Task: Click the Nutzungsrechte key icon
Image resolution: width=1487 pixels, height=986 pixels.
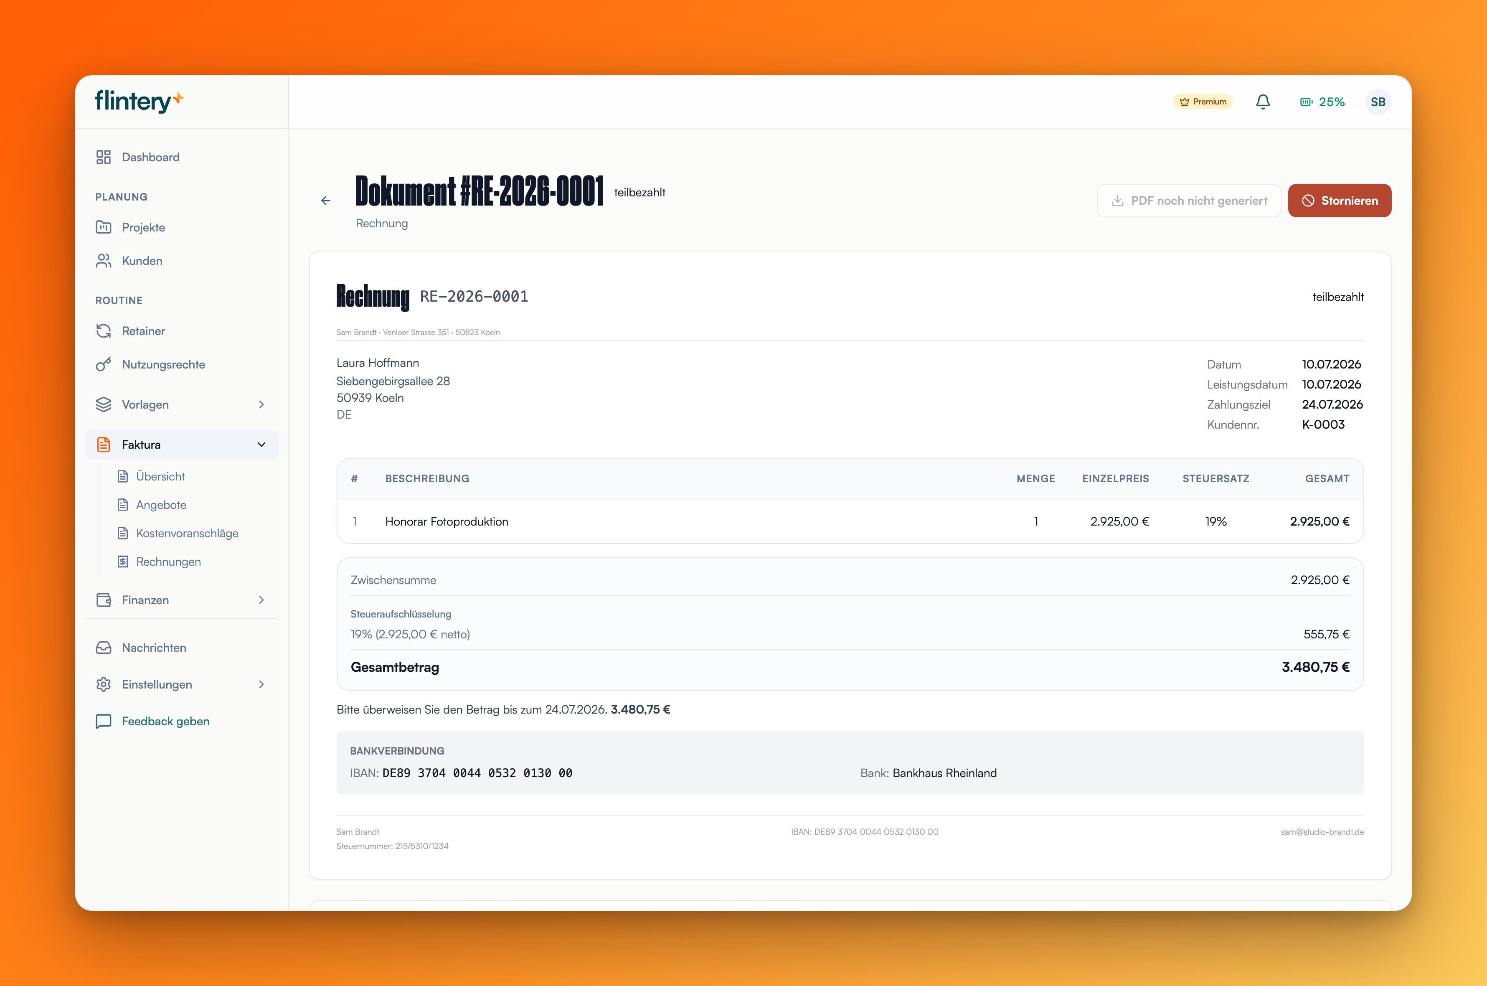Action: point(104,364)
